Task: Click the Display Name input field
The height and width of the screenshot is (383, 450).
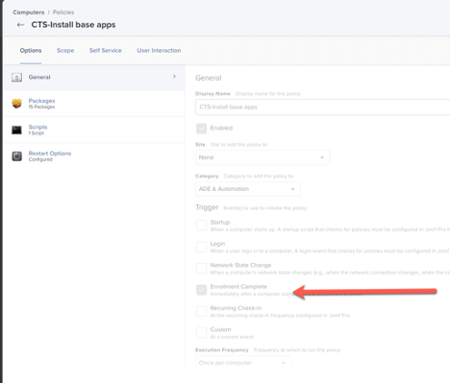Action: coord(322,107)
